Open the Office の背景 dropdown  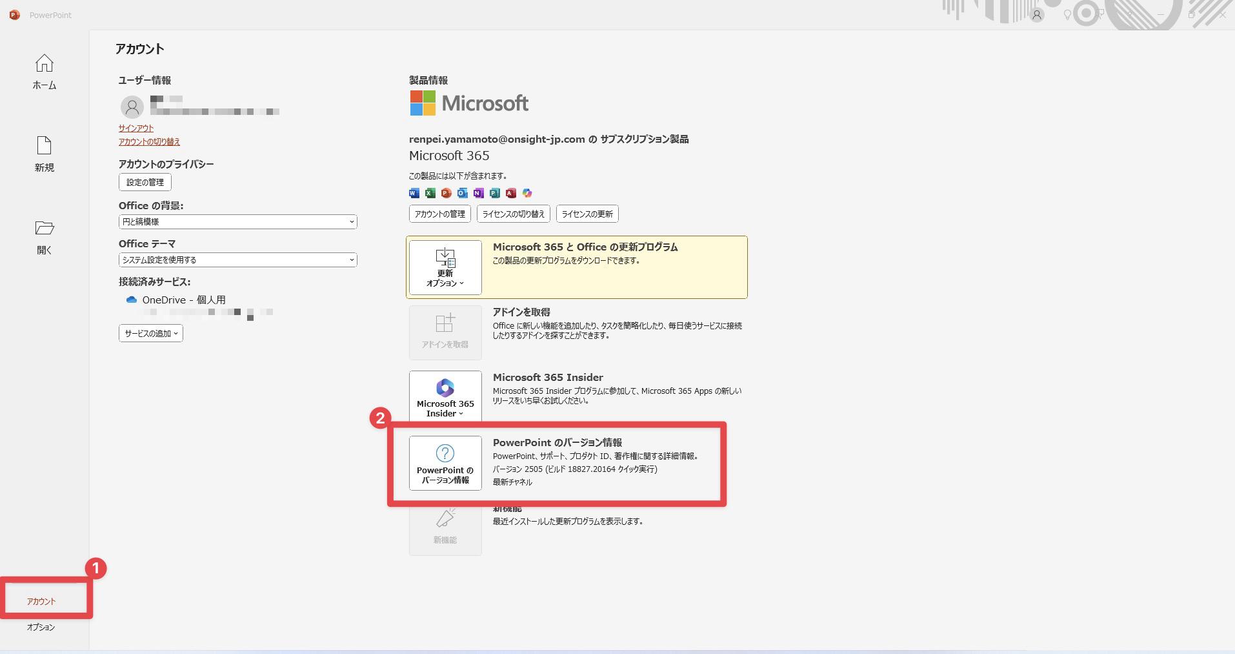(x=238, y=221)
